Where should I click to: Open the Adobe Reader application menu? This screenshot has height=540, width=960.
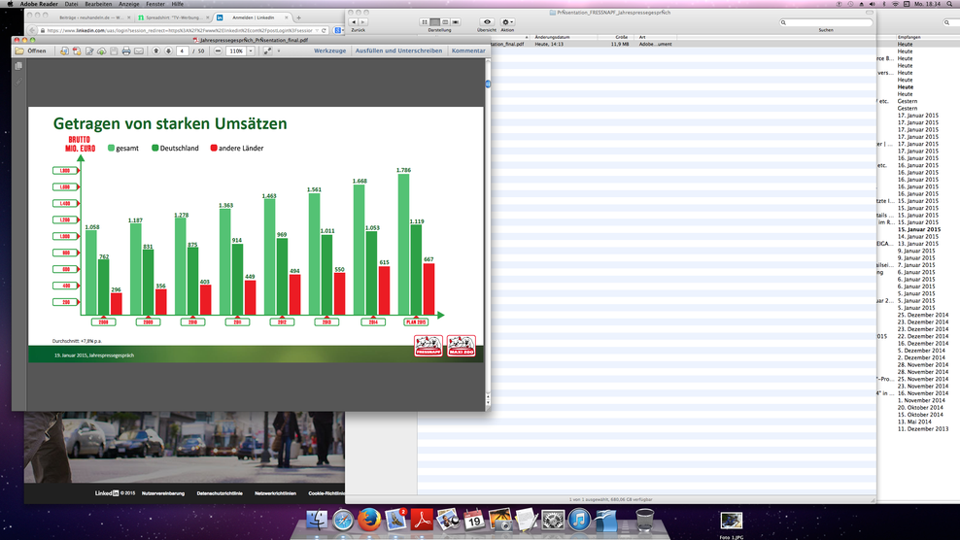(x=39, y=4)
